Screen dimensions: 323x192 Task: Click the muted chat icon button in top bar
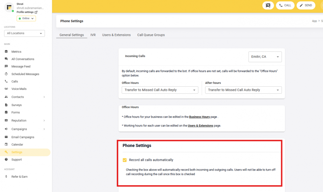click(x=268, y=5)
